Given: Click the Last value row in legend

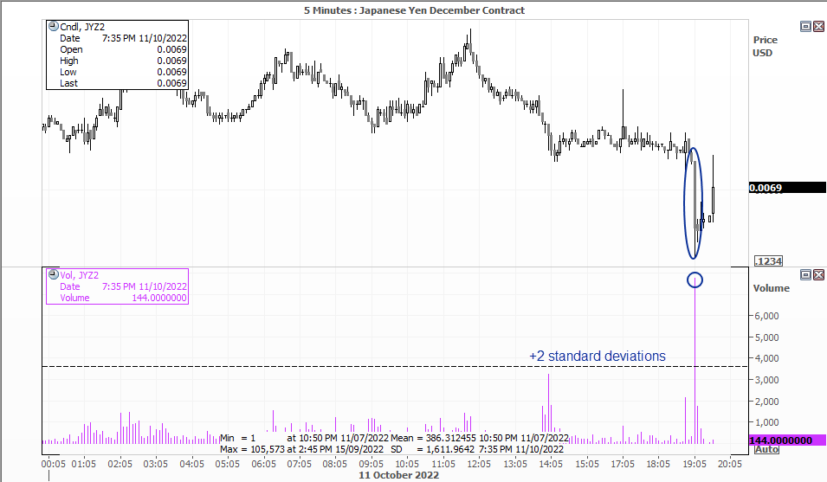Looking at the screenshot, I should tap(123, 83).
